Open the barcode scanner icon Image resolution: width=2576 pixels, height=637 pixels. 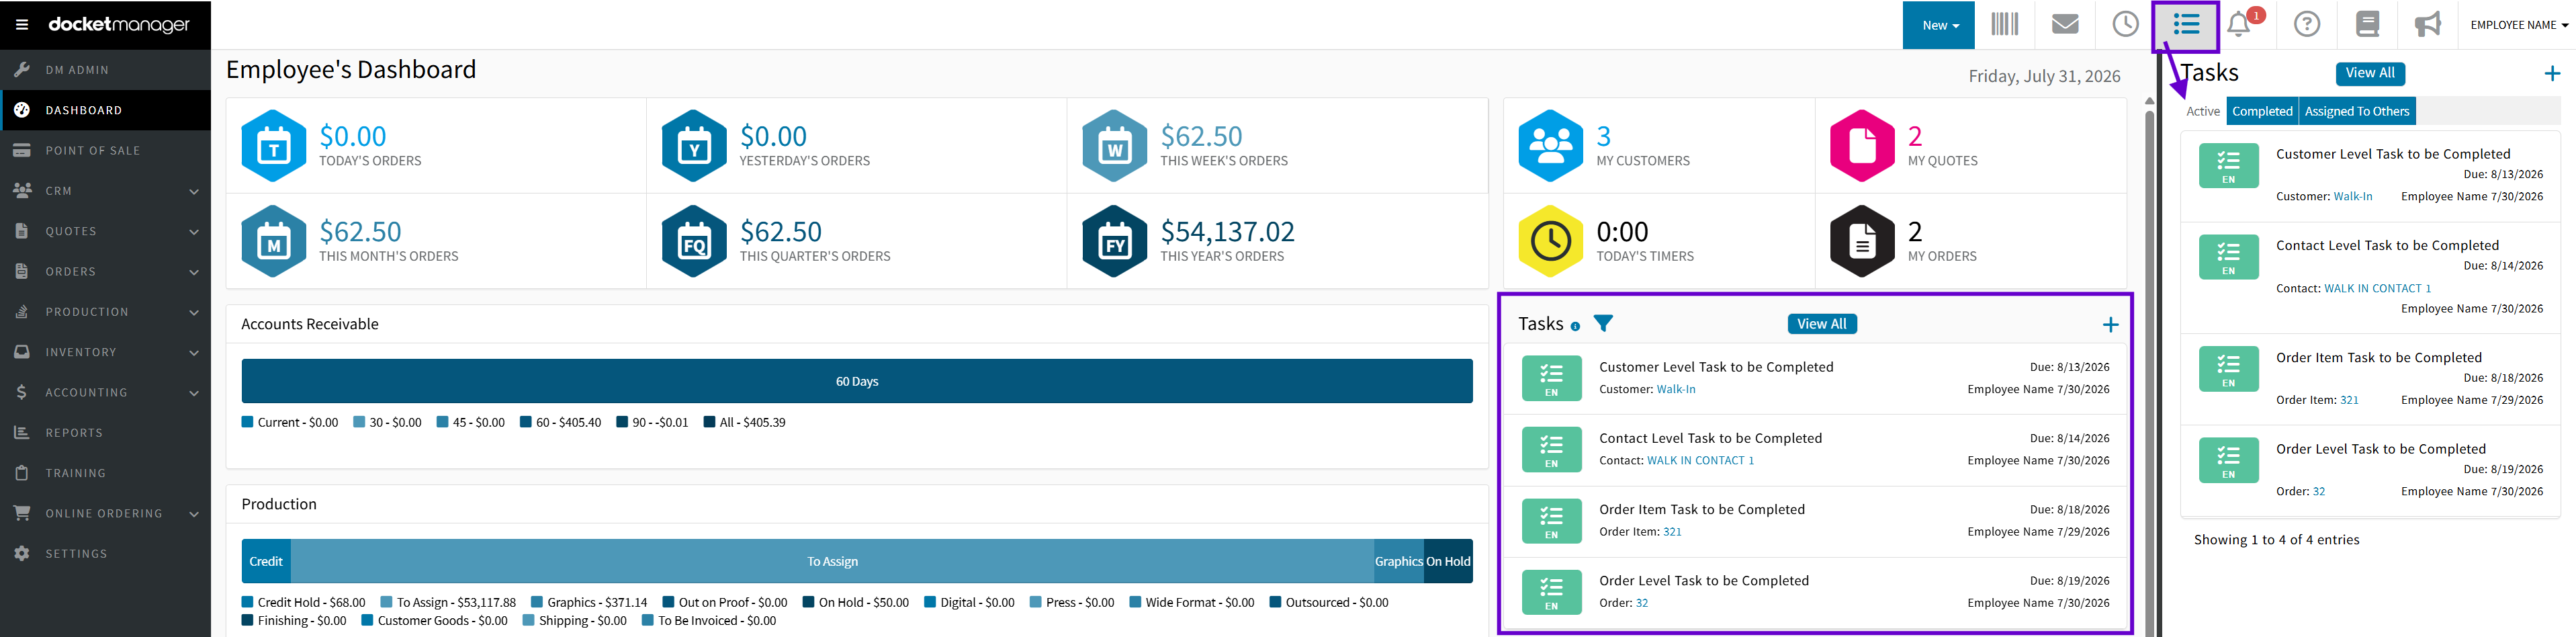2004,24
